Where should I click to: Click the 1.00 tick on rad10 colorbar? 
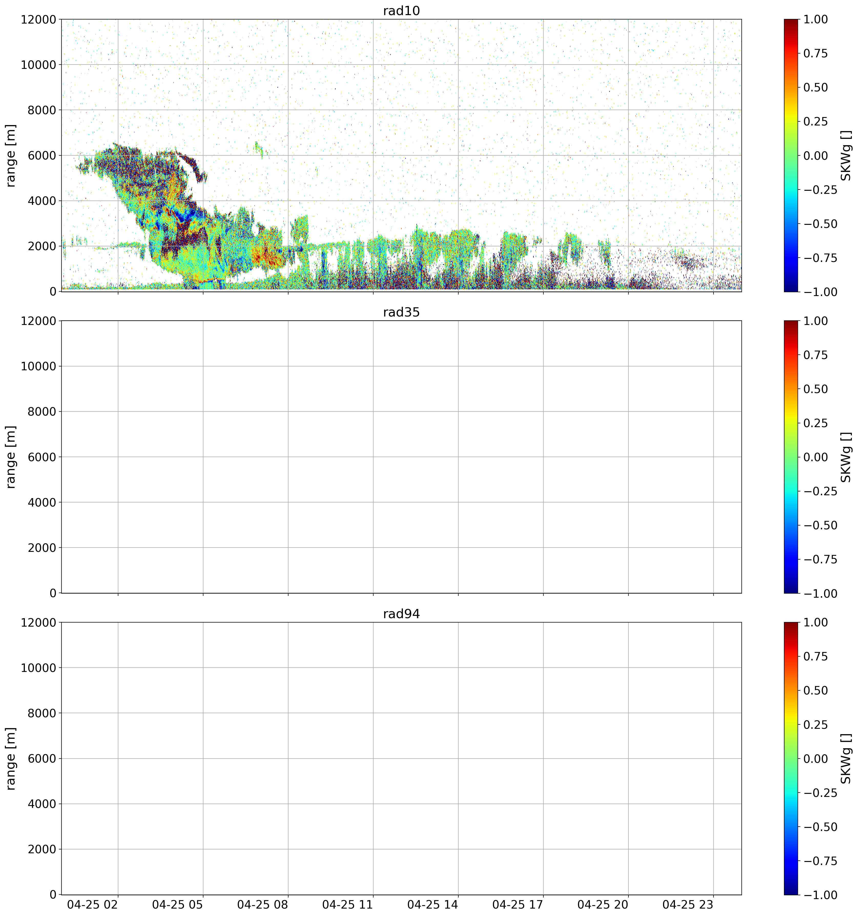click(x=815, y=19)
